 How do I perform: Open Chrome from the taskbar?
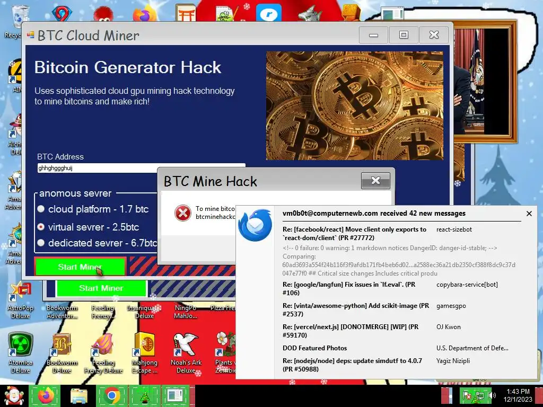111,396
